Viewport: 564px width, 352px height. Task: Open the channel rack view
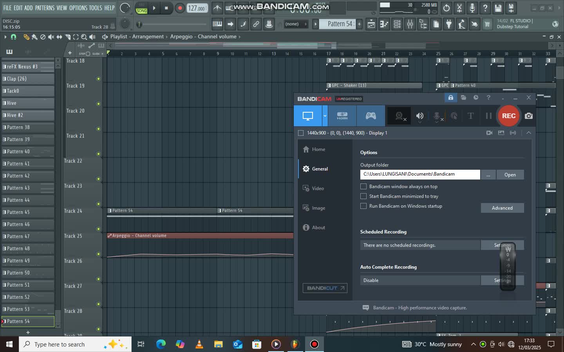tap(397, 24)
